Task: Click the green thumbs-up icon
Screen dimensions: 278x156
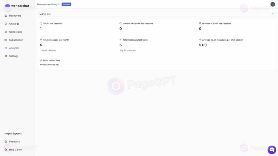Action: (x=121, y=23)
